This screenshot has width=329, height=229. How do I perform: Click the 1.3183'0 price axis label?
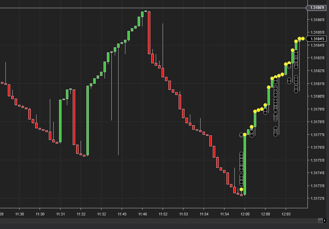coord(317,58)
